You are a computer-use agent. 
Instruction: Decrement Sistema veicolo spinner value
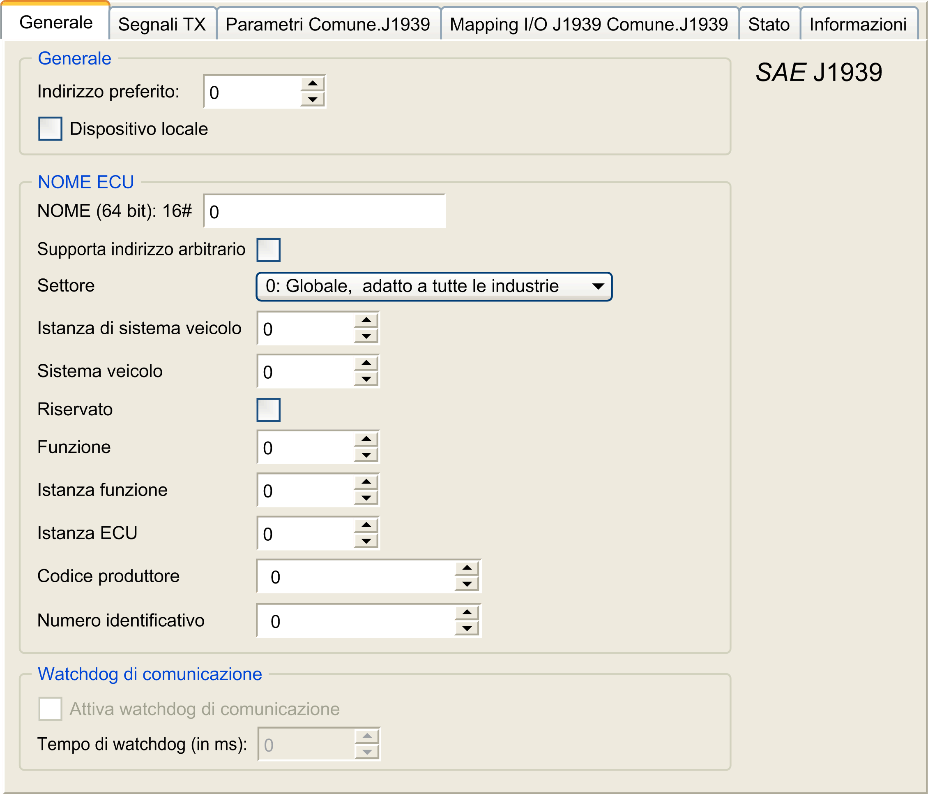tap(366, 379)
